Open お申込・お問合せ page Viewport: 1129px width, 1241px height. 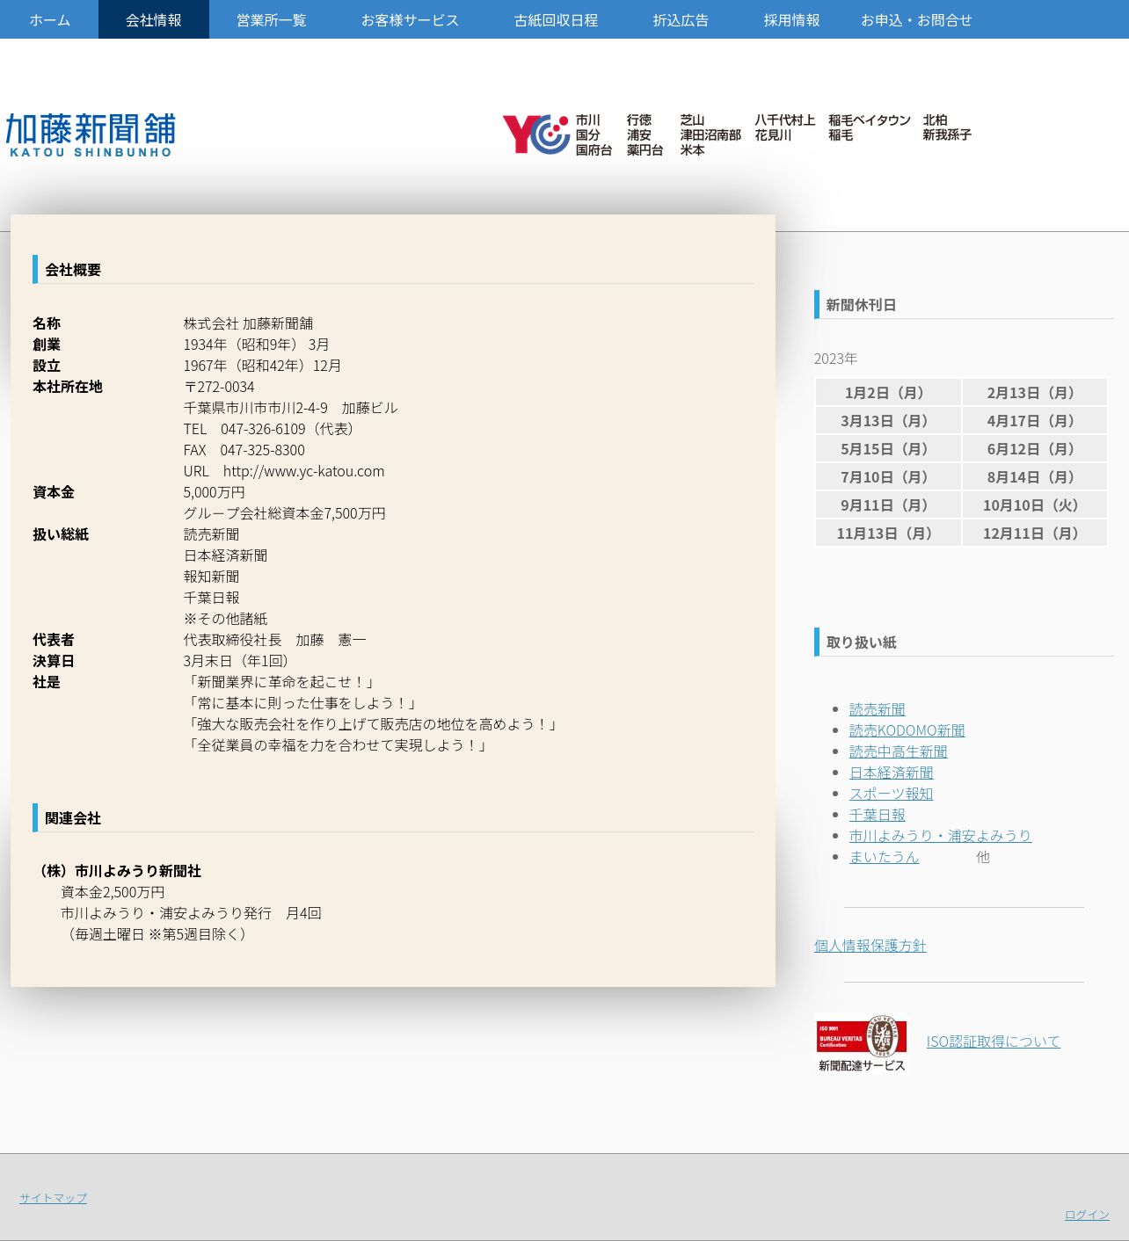click(x=916, y=19)
